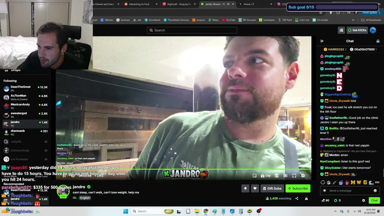This screenshot has height=216, width=384.
Task: Open the SW Paint bookmark
Action: click(285, 20)
